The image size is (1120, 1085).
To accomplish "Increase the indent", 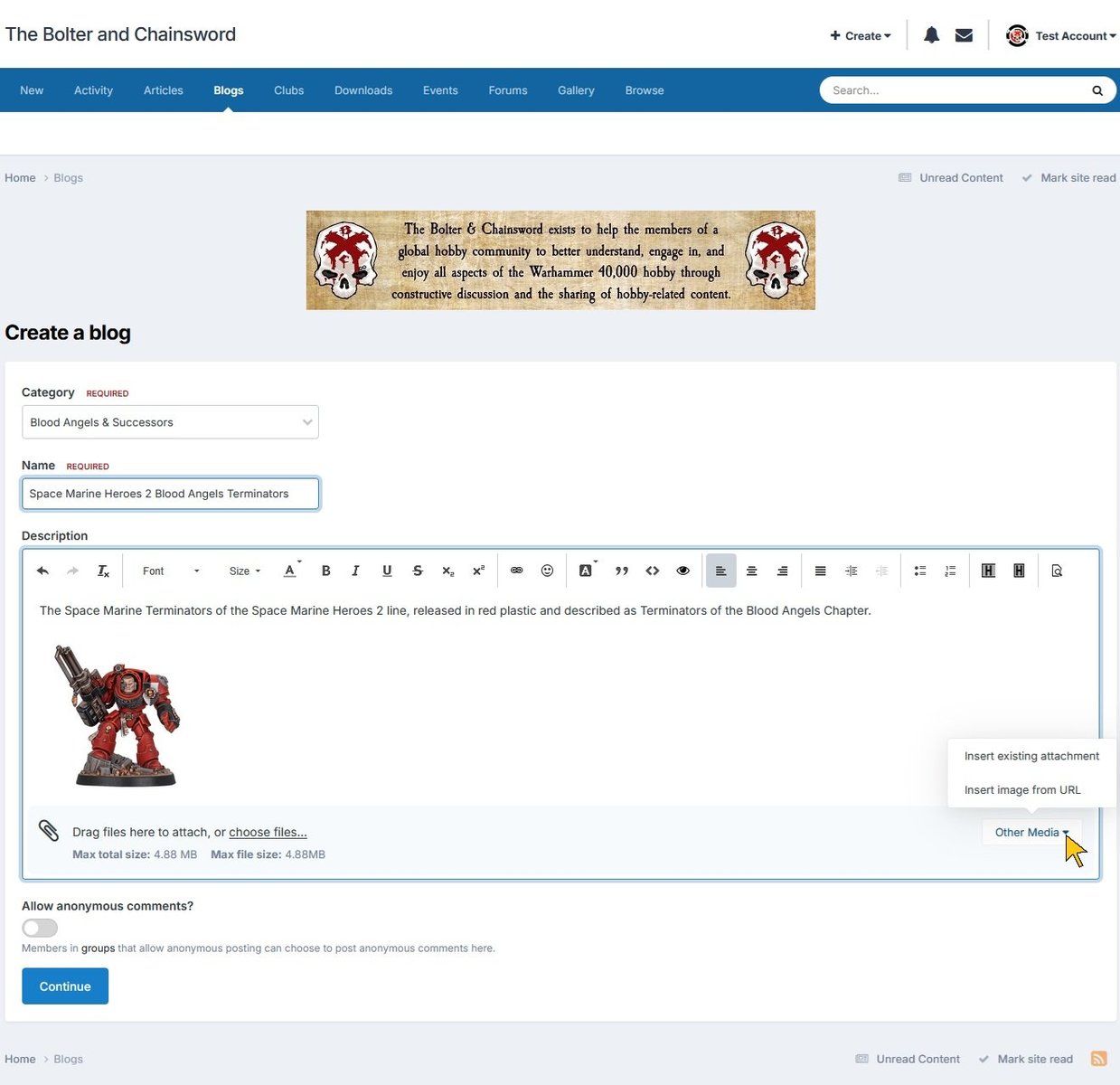I will (852, 571).
